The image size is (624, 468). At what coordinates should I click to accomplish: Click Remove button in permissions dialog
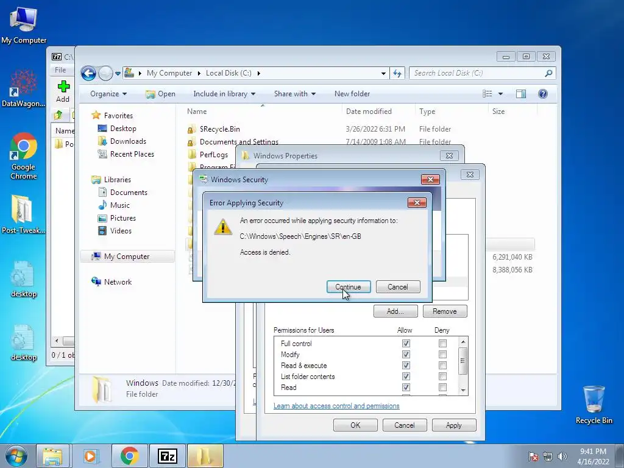click(445, 311)
